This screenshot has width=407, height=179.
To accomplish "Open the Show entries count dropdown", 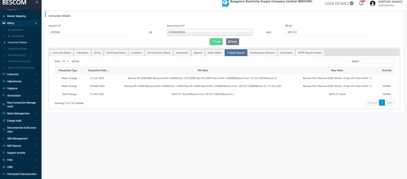I will click(66, 61).
